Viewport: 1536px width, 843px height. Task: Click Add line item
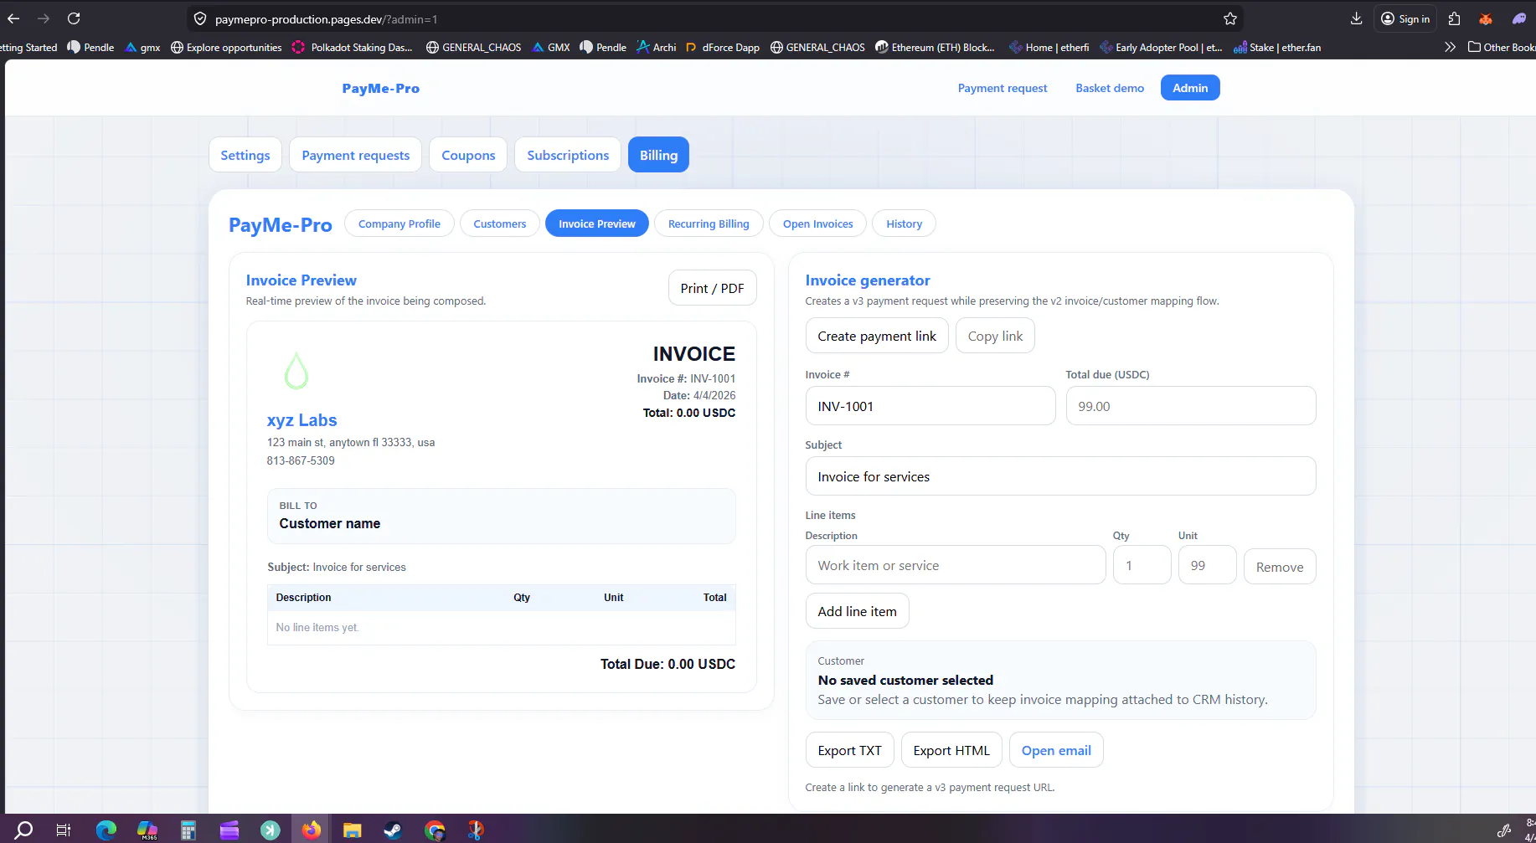(857, 611)
